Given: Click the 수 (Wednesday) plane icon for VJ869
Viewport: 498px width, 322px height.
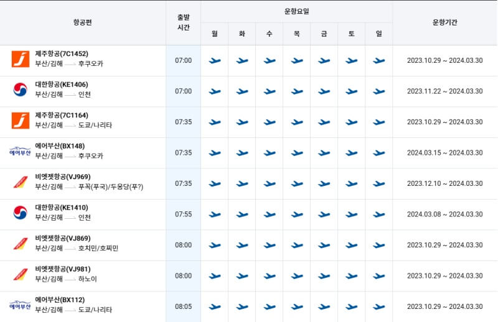Looking at the screenshot, I should (270, 245).
